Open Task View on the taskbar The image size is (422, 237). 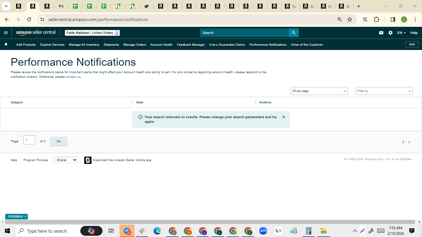pyautogui.click(x=111, y=231)
